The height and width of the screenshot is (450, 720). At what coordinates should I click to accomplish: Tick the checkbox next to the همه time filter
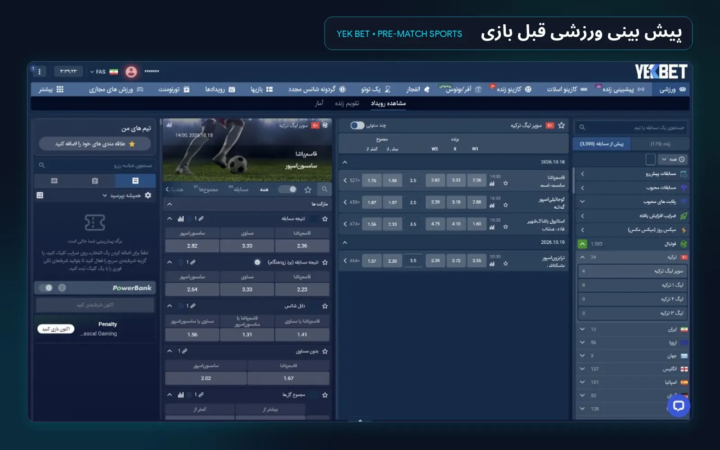tap(650, 159)
